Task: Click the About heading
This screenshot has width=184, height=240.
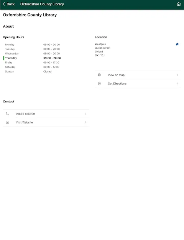Action: coord(8,26)
